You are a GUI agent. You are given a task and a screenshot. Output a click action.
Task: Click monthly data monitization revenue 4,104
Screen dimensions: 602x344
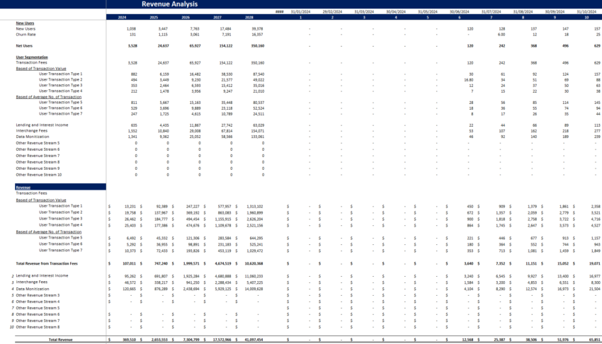tap(469, 289)
